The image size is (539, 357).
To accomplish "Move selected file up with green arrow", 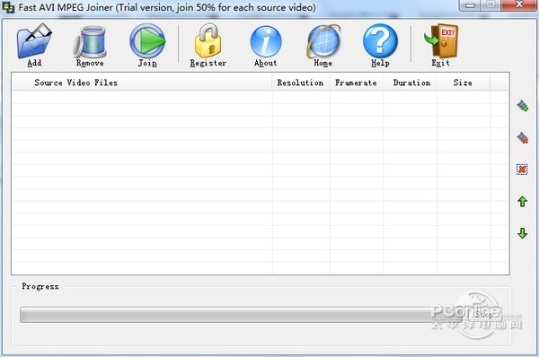I will coord(523,202).
